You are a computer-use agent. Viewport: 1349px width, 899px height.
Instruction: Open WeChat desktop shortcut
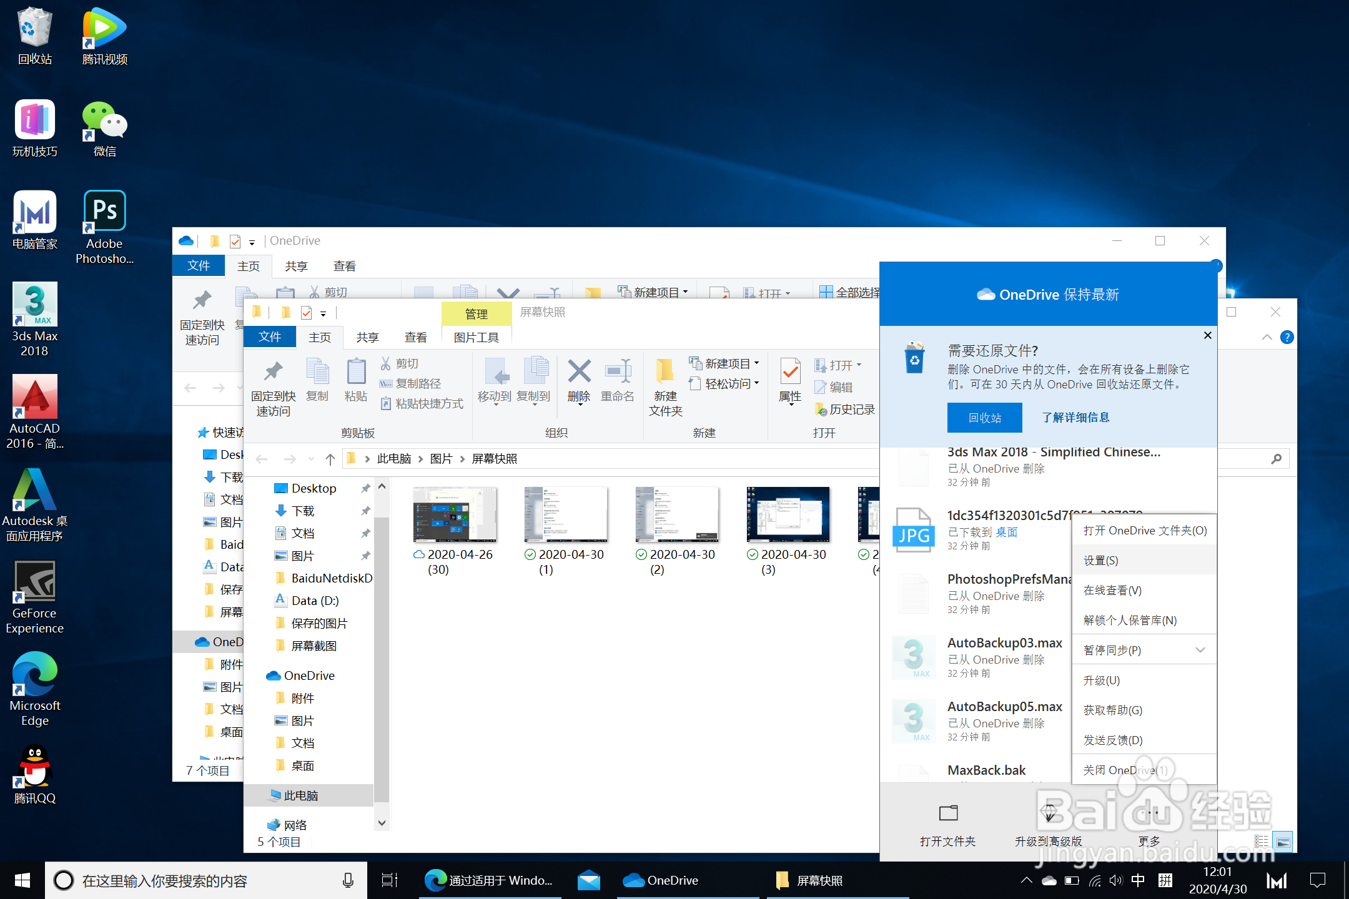point(105,129)
